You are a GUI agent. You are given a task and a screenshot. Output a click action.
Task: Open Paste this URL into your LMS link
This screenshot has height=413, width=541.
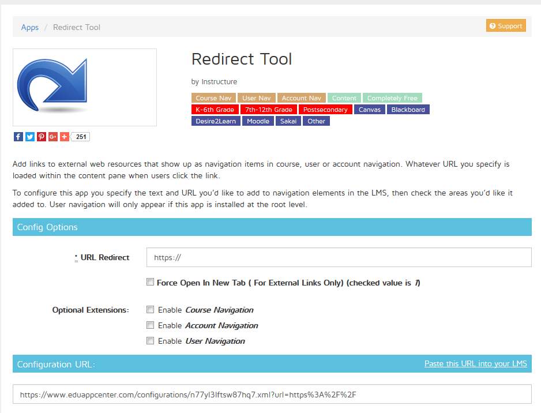[x=475, y=363]
